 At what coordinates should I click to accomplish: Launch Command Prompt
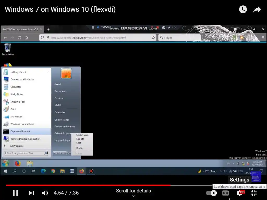click(x=27, y=132)
